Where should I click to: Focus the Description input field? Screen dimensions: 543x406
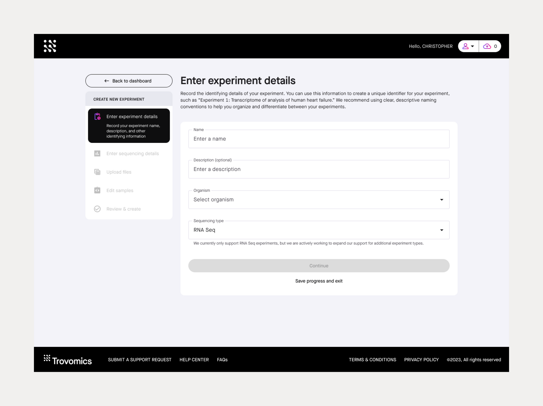click(319, 169)
